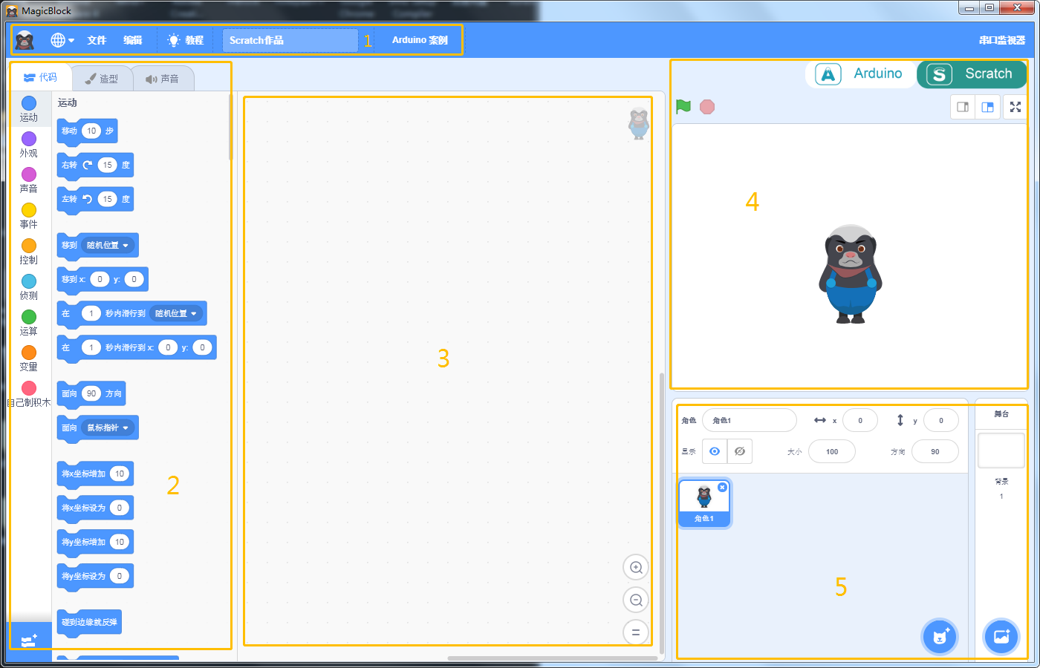Choose a backdrop with image button

tap(1001, 637)
